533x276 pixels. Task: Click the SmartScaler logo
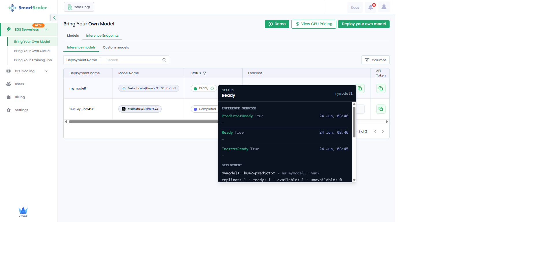click(27, 8)
